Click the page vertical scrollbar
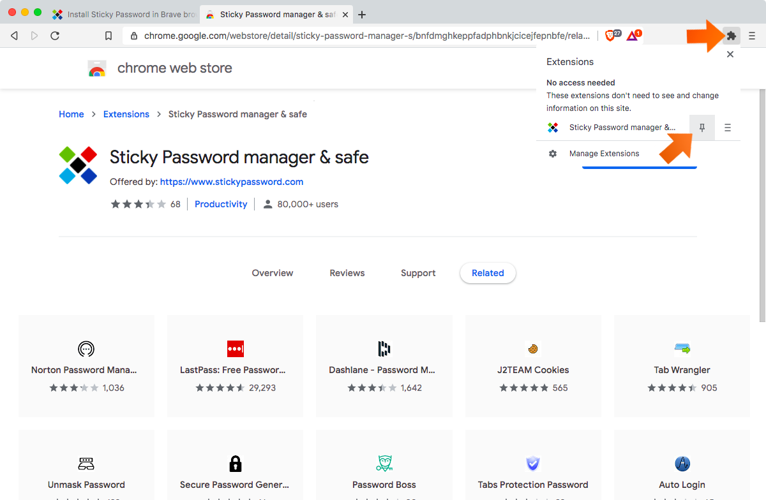 (762, 204)
